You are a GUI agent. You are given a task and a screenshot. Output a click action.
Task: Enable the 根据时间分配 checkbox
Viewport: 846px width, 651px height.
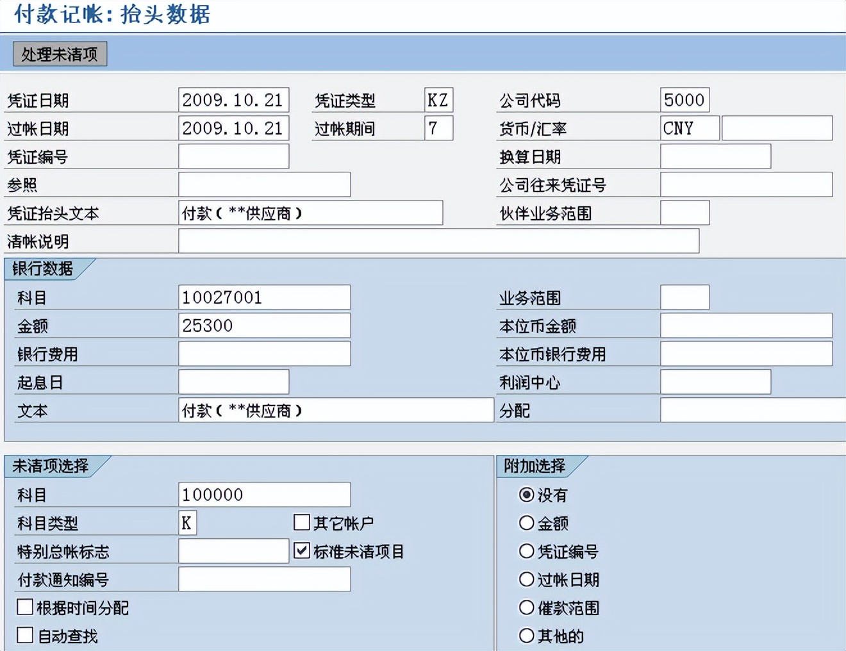[24, 606]
